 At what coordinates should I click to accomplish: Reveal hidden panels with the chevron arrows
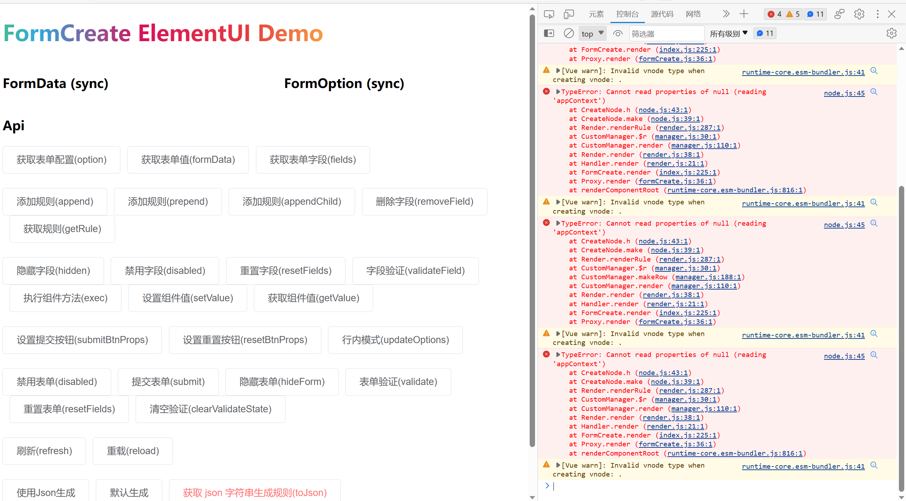726,14
